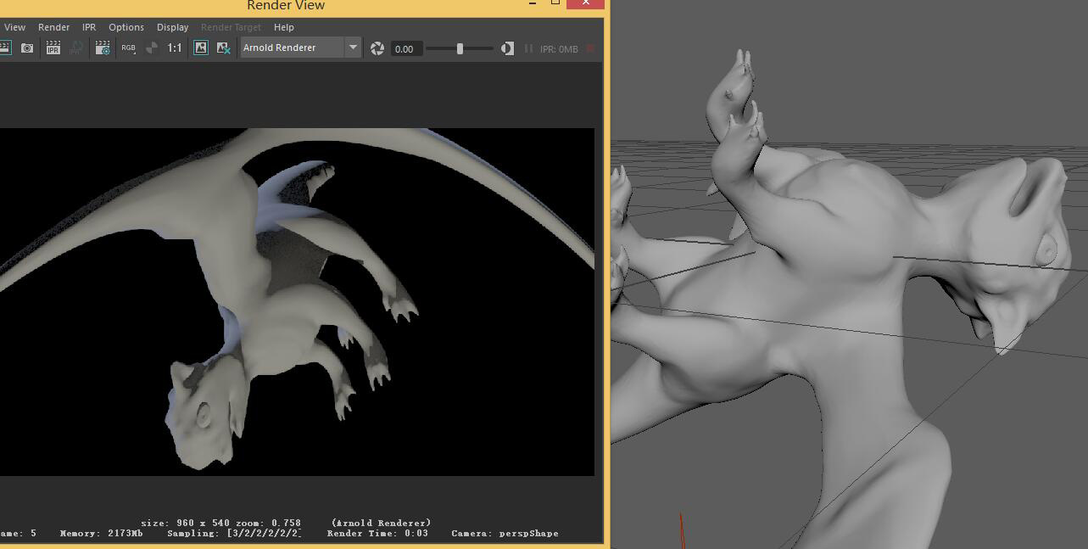Image resolution: width=1088 pixels, height=549 pixels.
Task: Click the Camera: perspShape status text
Action: (x=505, y=534)
